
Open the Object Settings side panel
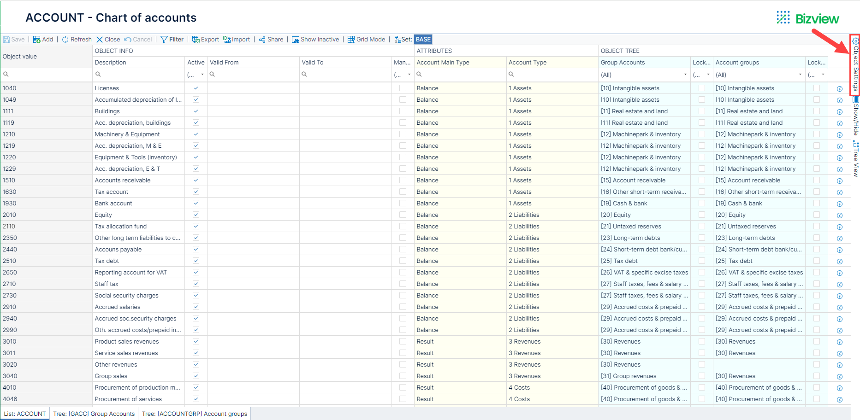pos(855,64)
